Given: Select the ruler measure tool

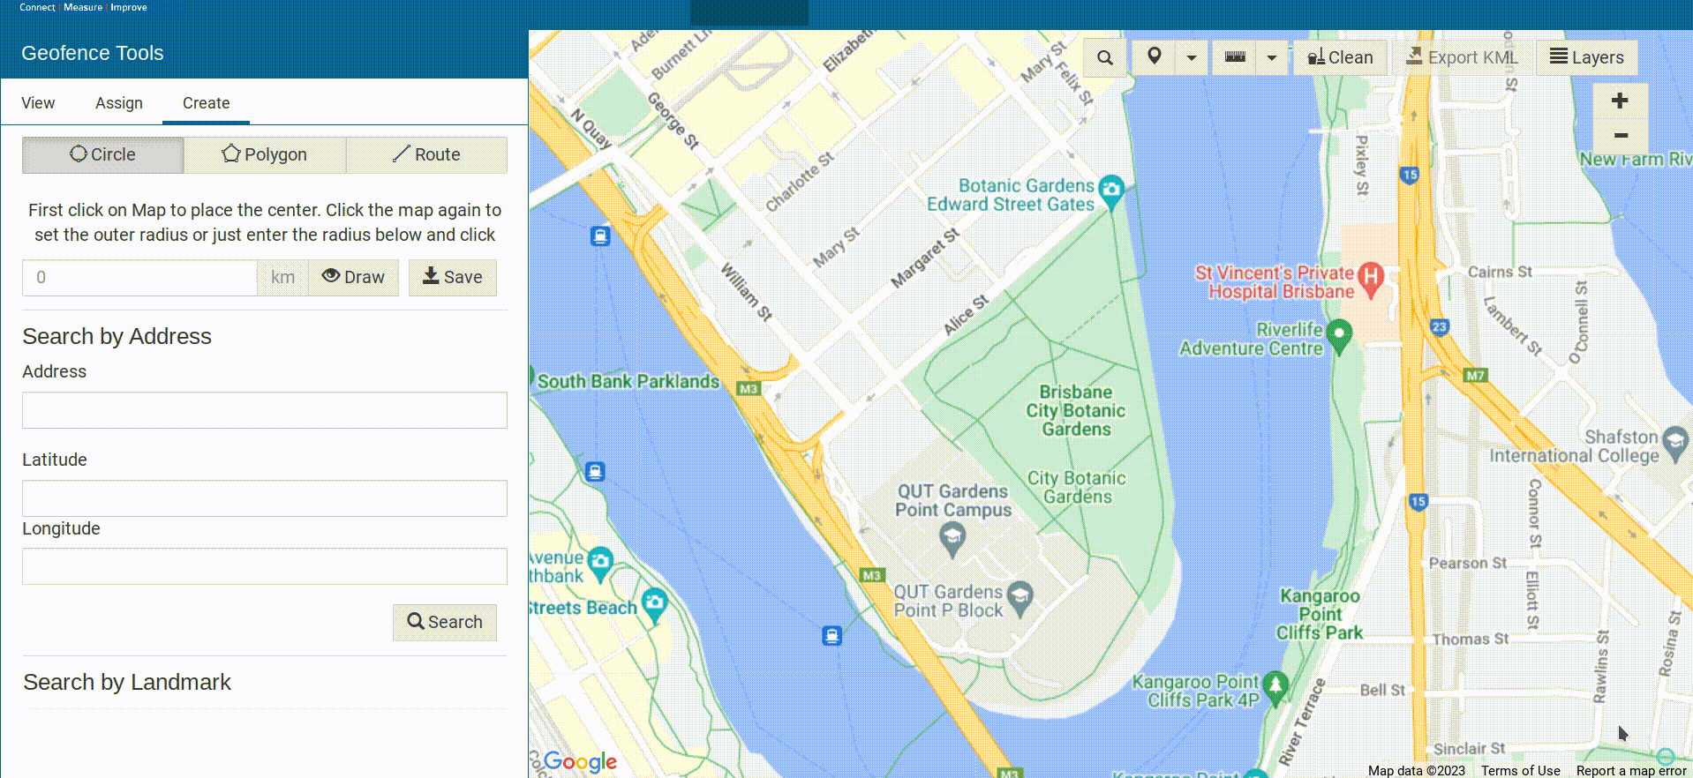Looking at the screenshot, I should tap(1235, 58).
